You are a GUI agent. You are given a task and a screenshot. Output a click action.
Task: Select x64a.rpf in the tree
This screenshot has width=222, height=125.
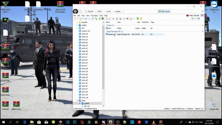point(85,34)
